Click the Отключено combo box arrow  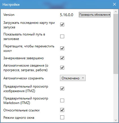tap(83, 78)
